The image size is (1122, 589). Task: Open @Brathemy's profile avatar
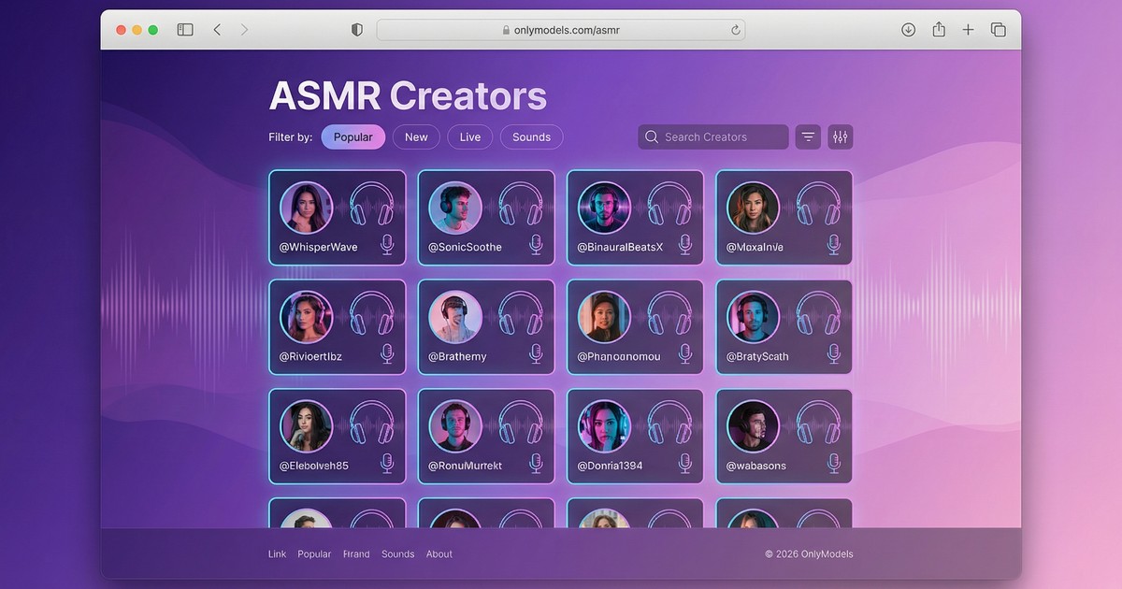[455, 316]
